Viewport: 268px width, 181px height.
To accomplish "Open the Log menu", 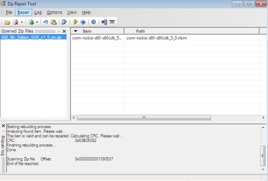I will coord(38,12).
